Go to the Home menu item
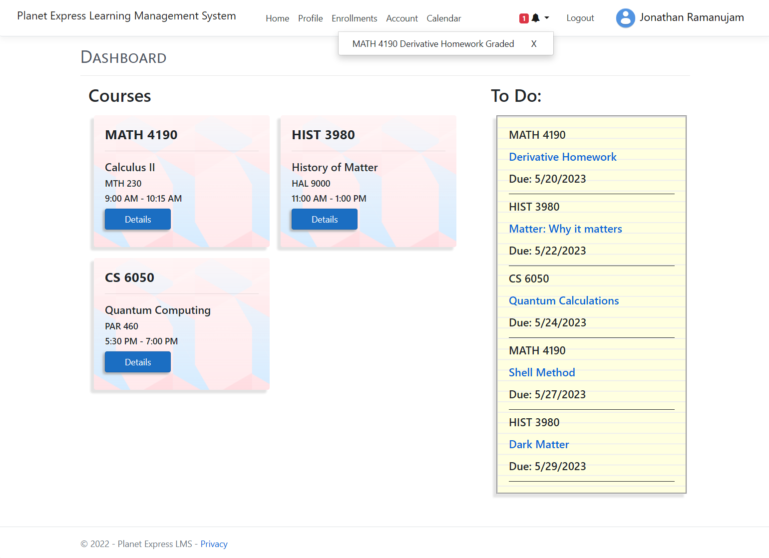Image resolution: width=769 pixels, height=558 pixels. [x=277, y=18]
